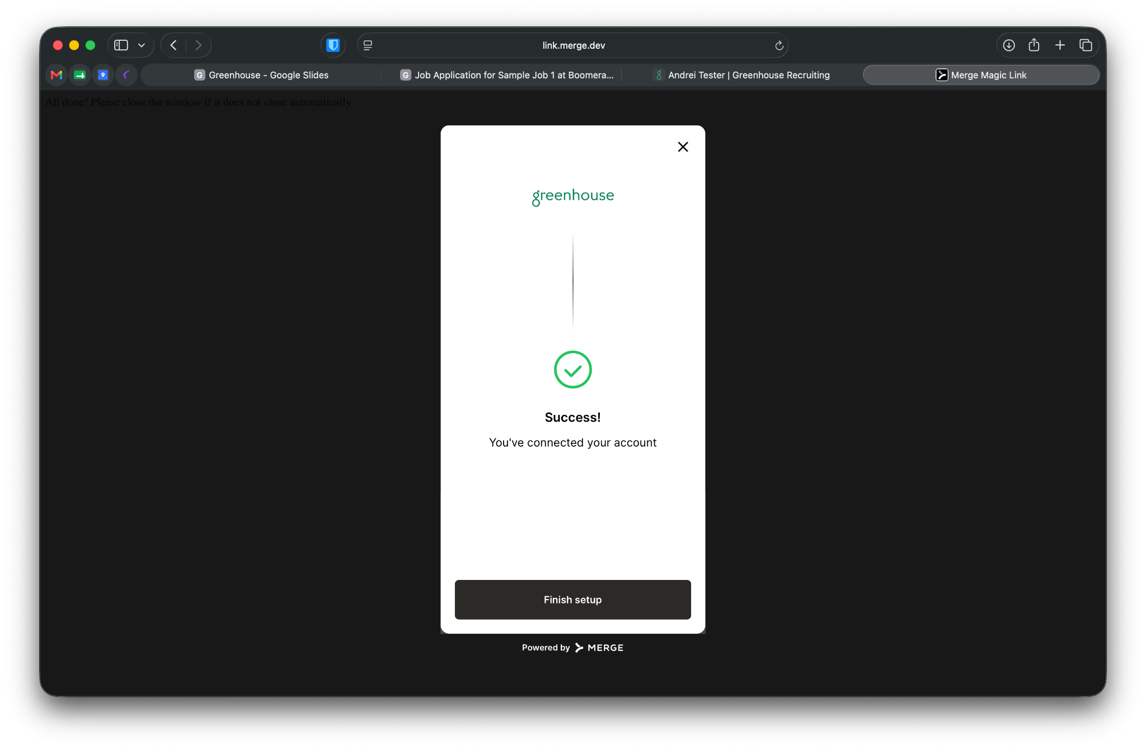Go back to the previous page

tap(173, 45)
